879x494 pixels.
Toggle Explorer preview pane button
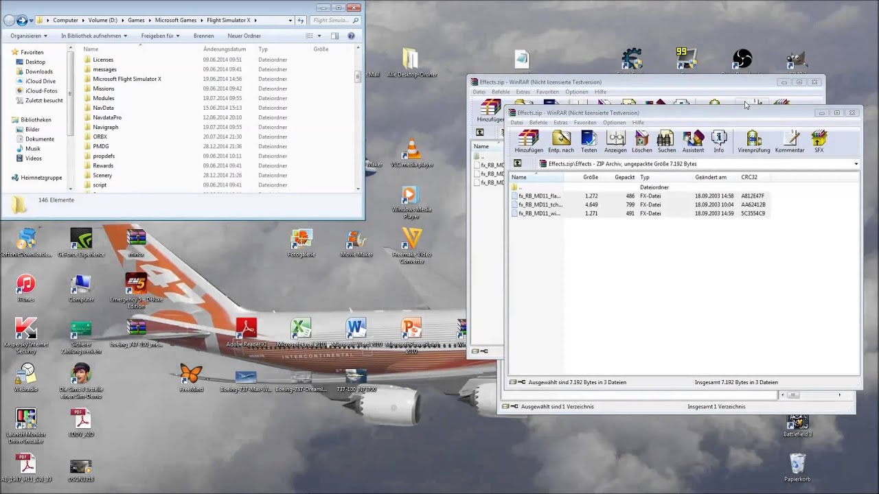point(334,36)
